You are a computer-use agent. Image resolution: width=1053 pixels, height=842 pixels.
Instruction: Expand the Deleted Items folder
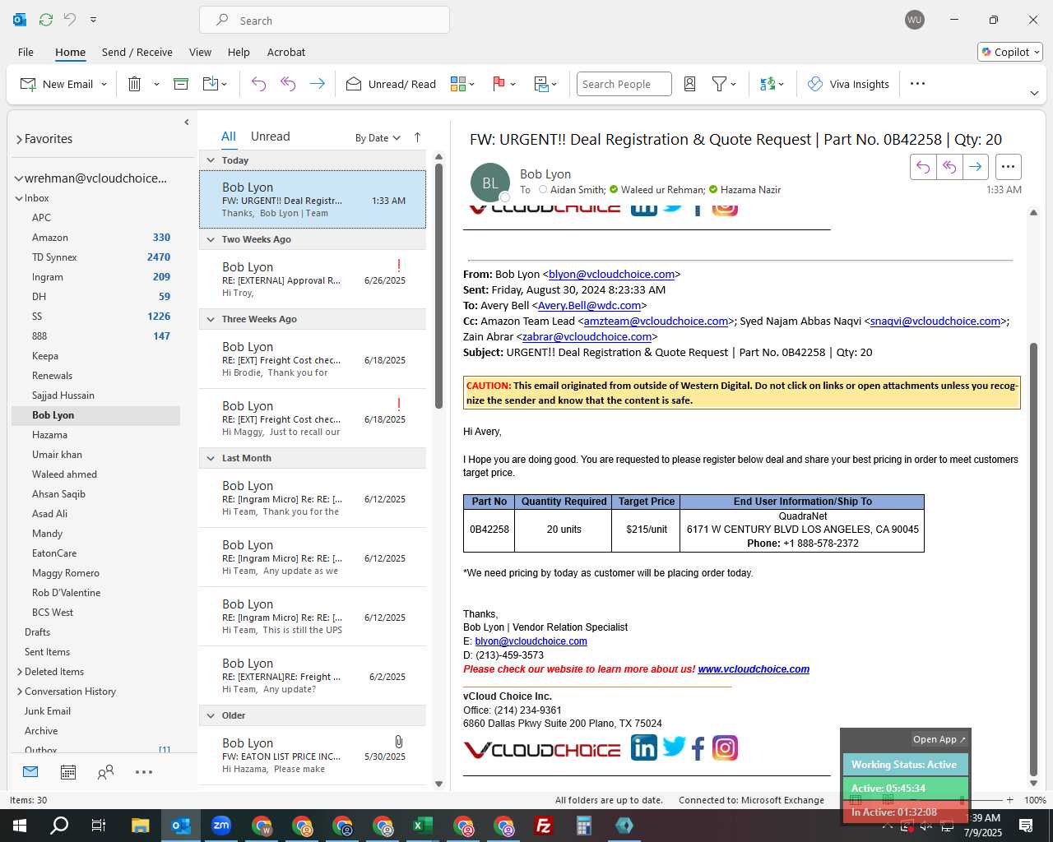click(19, 672)
